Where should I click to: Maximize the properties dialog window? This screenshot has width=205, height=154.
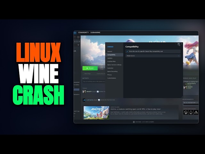point(179,44)
